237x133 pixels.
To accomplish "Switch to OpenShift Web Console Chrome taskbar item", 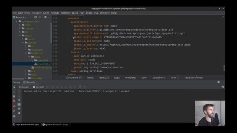I will pos(56,125).
